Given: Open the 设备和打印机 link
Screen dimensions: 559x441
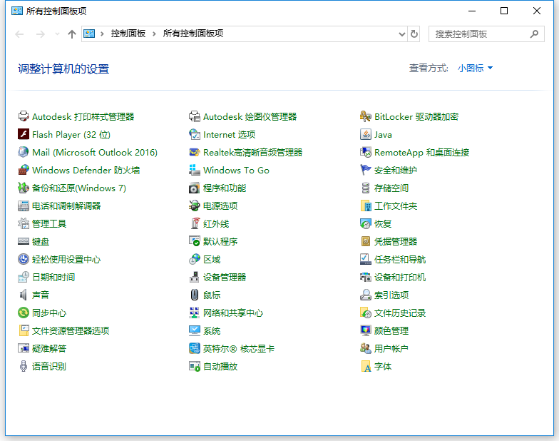Looking at the screenshot, I should click(x=400, y=277).
